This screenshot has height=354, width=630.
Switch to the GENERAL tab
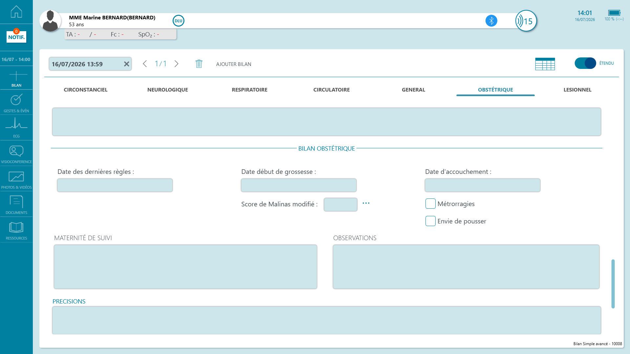coord(413,90)
